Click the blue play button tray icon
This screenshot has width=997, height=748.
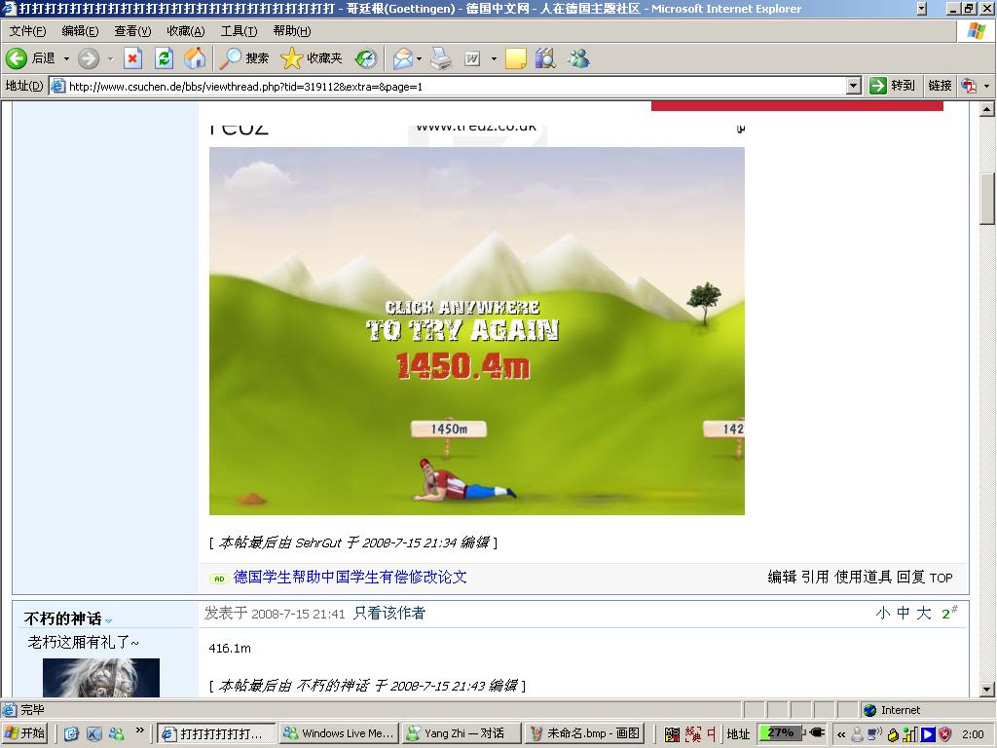tap(928, 734)
